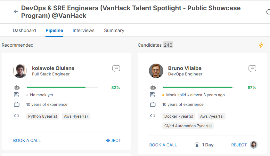Viewport: 270px width, 156px height.
Task: Click the lightning bolt icon above candidates
Action: [261, 45]
